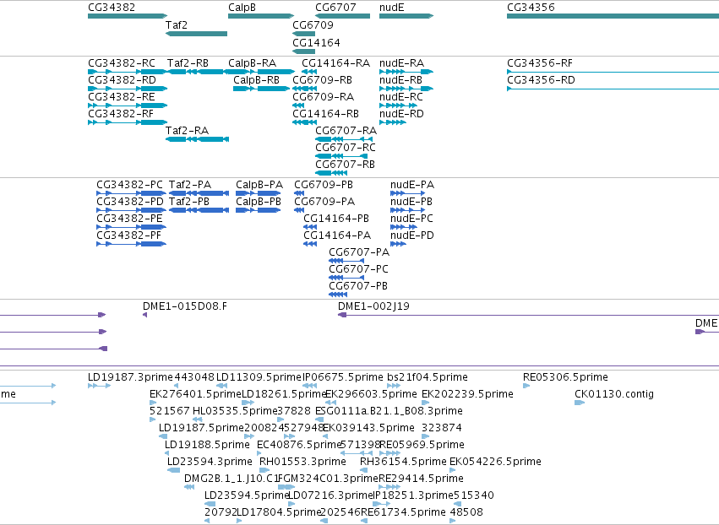Click the CG6709 gene label
This screenshot has width=719, height=525.
click(313, 24)
